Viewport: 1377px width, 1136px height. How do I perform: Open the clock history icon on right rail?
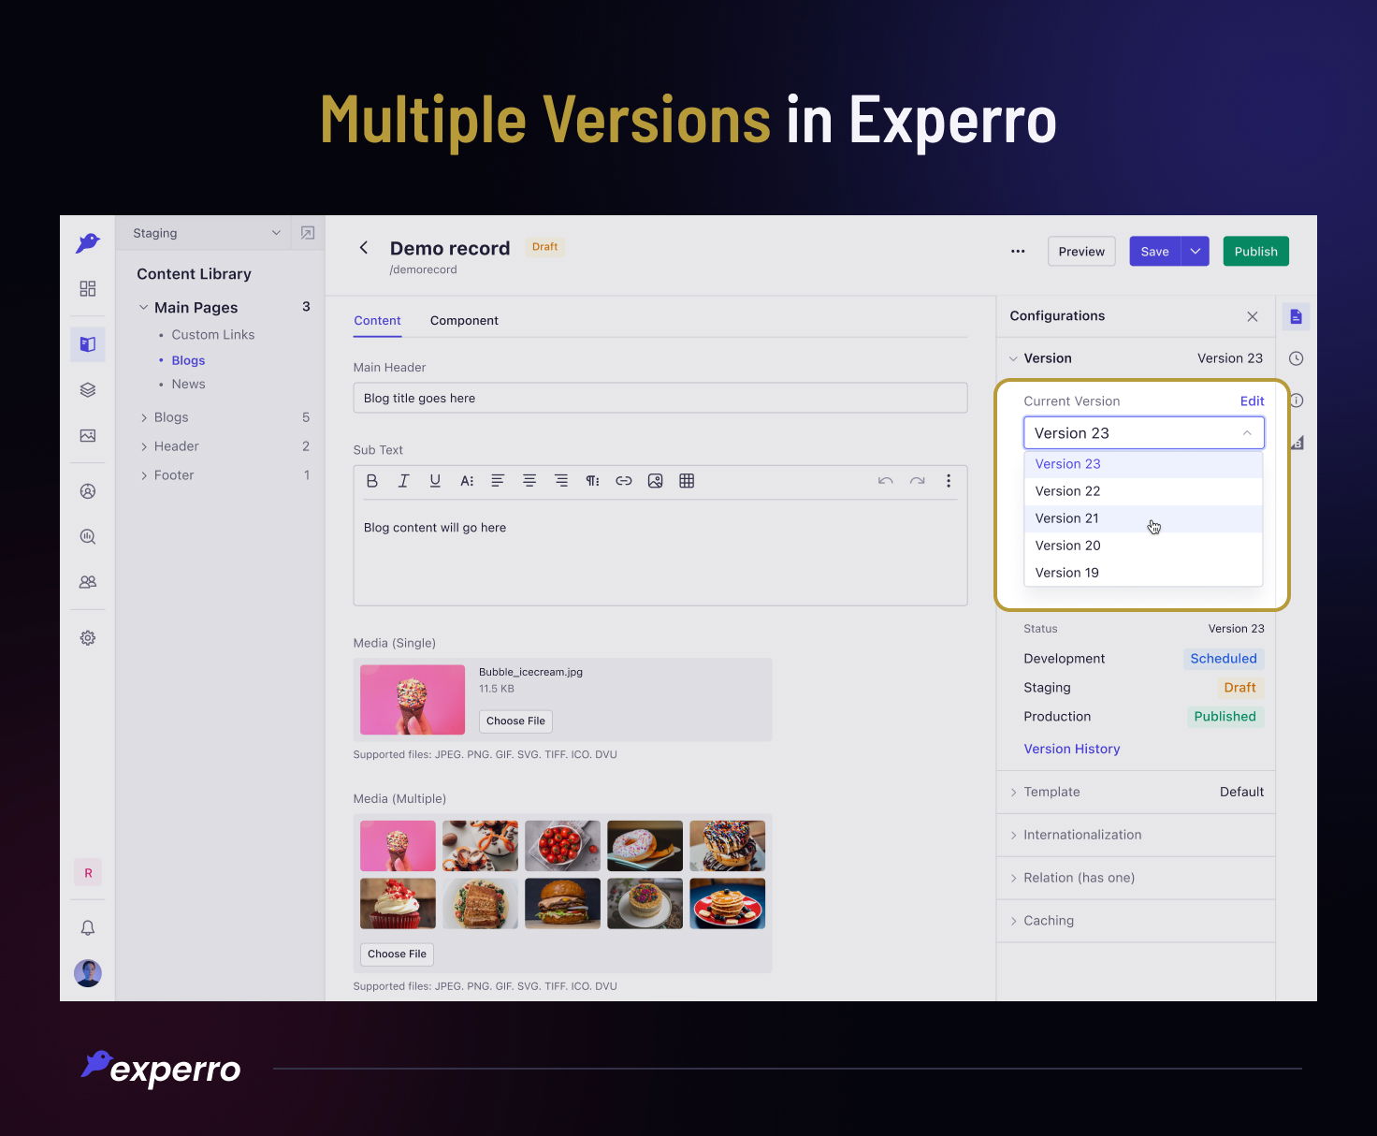pos(1296,358)
